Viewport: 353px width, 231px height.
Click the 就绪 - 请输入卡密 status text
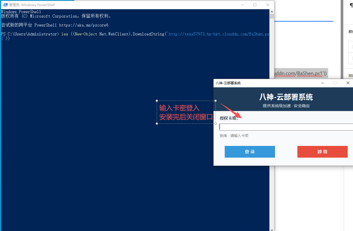(x=234, y=136)
